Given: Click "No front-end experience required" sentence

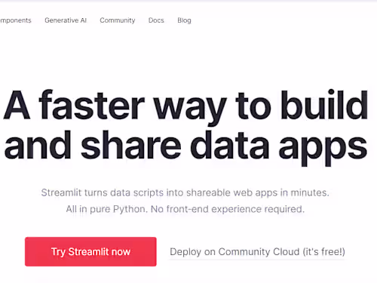Looking at the screenshot, I should point(228,209).
